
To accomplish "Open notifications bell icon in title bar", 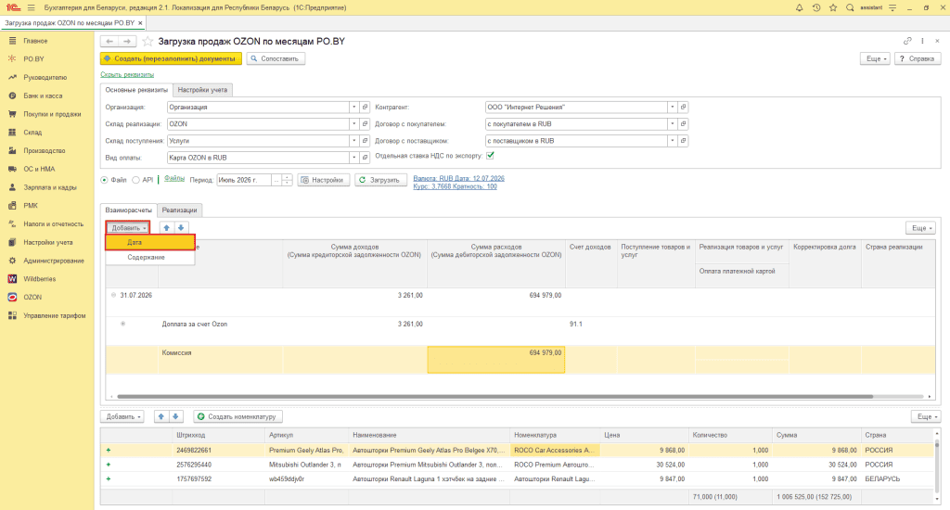I will click(799, 7).
